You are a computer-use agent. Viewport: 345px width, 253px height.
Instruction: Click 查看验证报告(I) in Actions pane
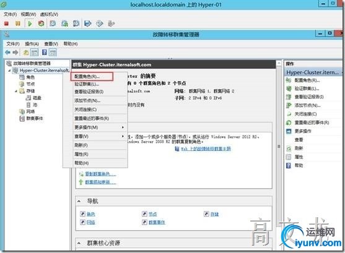click(309, 96)
